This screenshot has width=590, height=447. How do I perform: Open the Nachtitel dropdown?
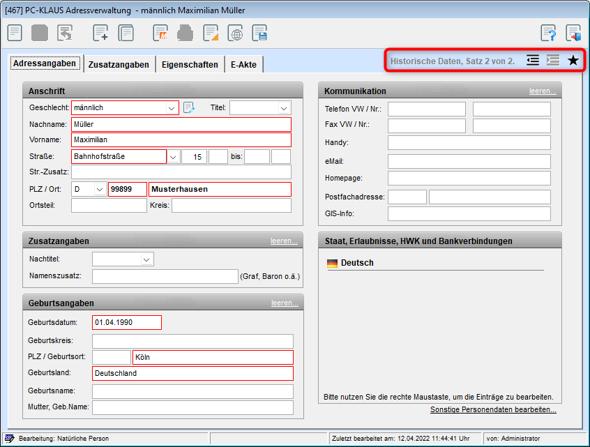(146, 259)
